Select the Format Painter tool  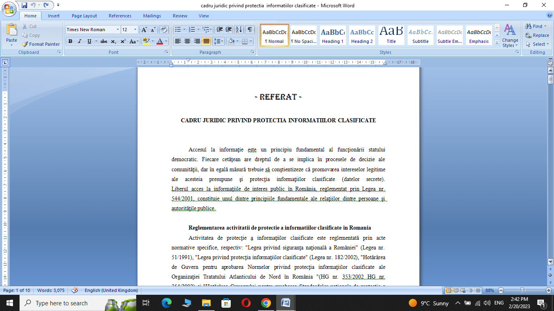coord(41,44)
